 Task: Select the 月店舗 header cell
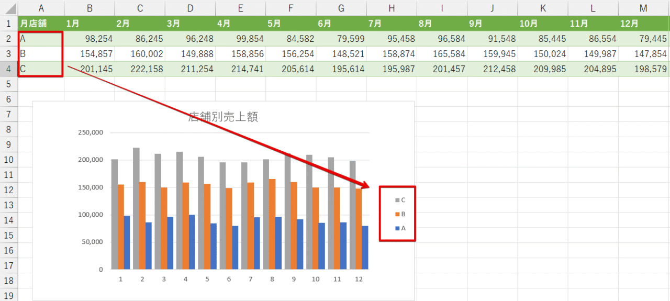41,24
